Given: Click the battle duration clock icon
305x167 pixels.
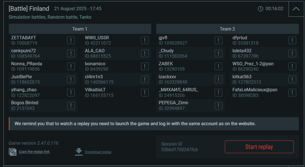Looking at the screenshot, I should [x=261, y=9].
